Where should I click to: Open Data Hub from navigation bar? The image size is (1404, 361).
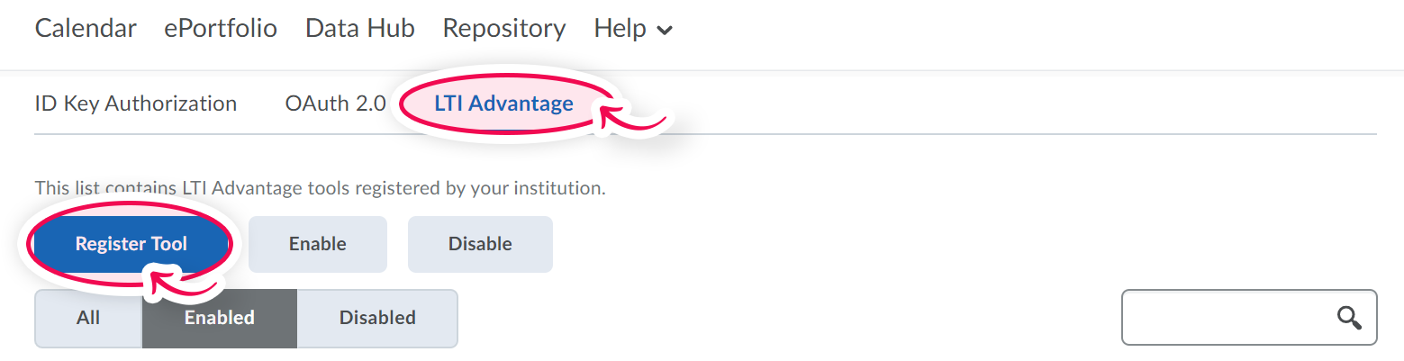click(x=360, y=29)
